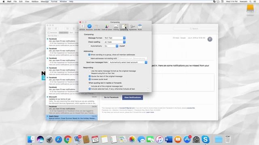Open Messages bubble icon in Dock
The image size is (259, 145).
(141, 139)
